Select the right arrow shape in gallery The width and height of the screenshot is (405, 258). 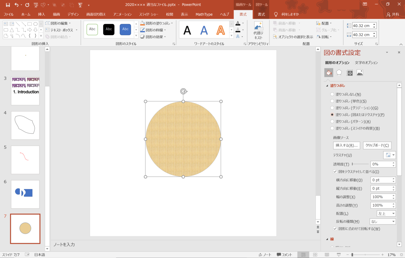30,30
